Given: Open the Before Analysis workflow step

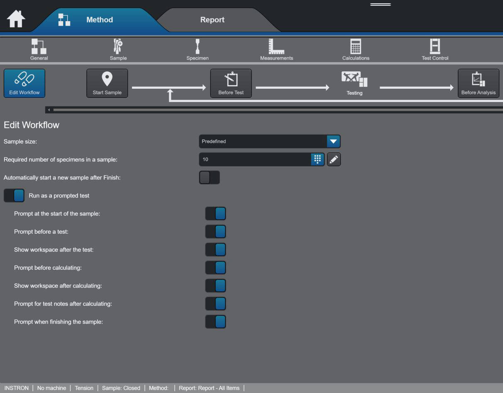Looking at the screenshot, I should coord(478,83).
